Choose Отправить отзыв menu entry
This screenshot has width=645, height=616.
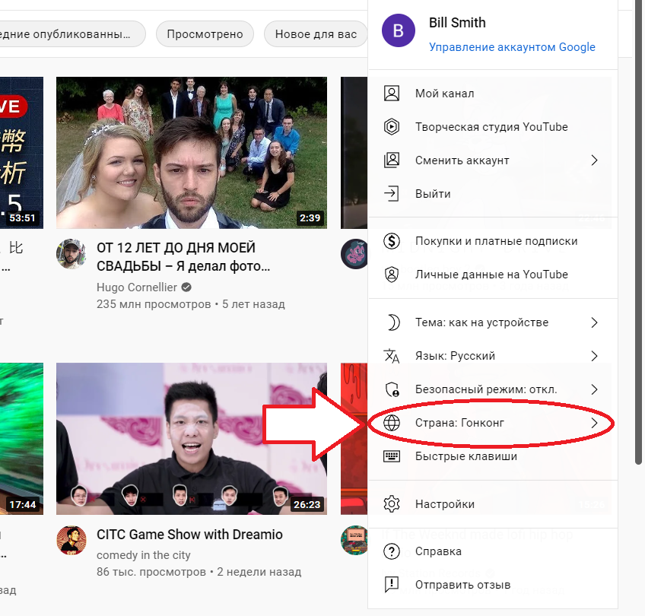pyautogui.click(x=462, y=585)
